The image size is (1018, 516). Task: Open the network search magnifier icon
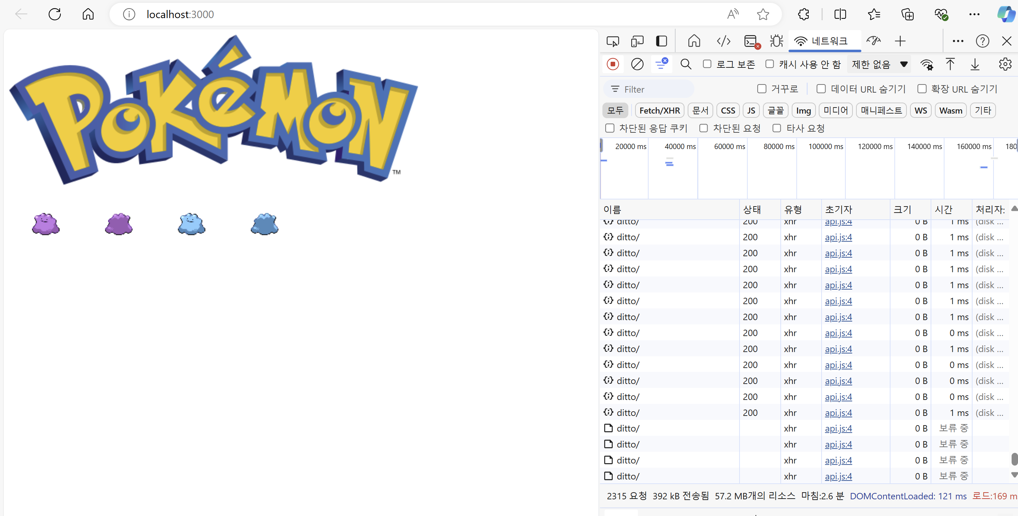[686, 64]
